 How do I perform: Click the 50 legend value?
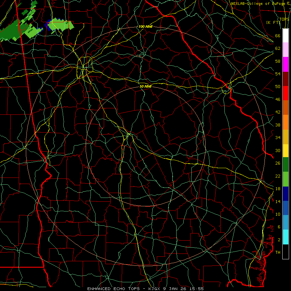tap(278, 86)
